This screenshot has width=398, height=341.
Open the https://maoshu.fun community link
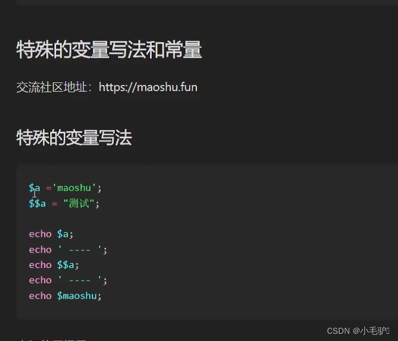[148, 87]
